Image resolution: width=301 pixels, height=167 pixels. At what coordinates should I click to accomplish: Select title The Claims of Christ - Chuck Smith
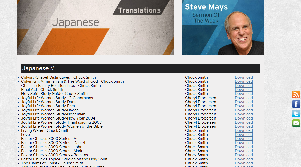pyautogui.click(x=52, y=163)
